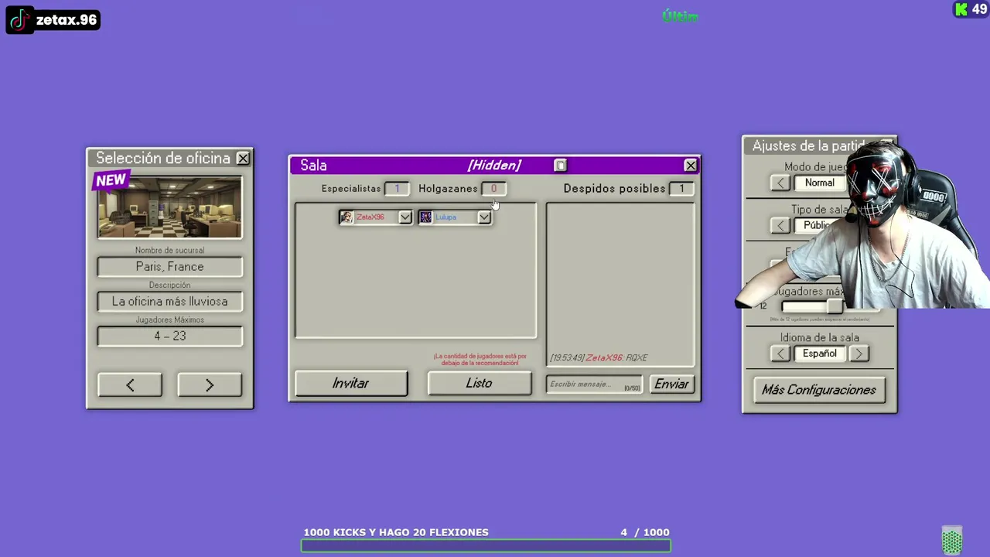Click the ZetaX96 player name in list
Image resolution: width=990 pixels, height=557 pixels.
tap(370, 217)
